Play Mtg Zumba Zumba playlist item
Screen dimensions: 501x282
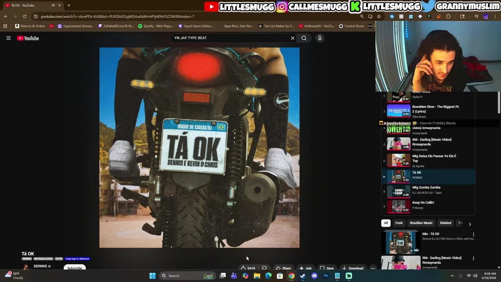click(428, 192)
